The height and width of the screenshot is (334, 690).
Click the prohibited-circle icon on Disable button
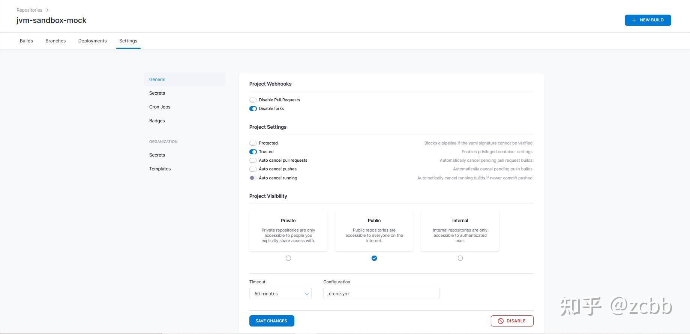(x=501, y=321)
